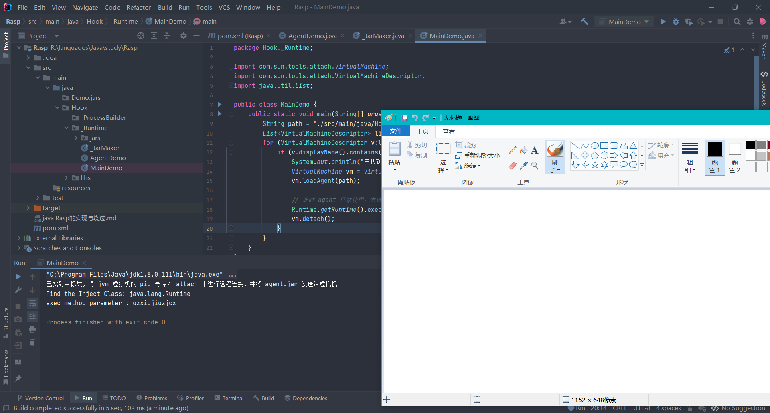Open the MainDemo run configuration dropdown
The image size is (770, 413).
[625, 22]
